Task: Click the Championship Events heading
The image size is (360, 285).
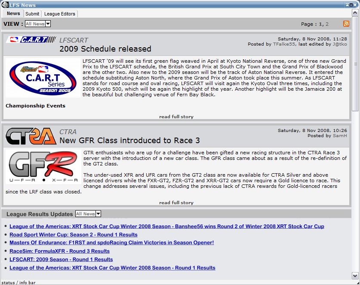Action: tap(35, 106)
